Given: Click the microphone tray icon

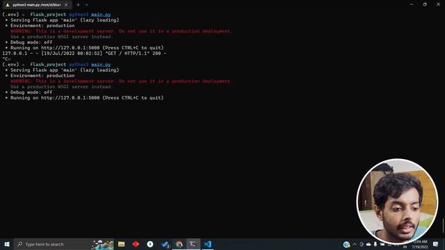Looking at the screenshot, I should pyautogui.click(x=375, y=244).
